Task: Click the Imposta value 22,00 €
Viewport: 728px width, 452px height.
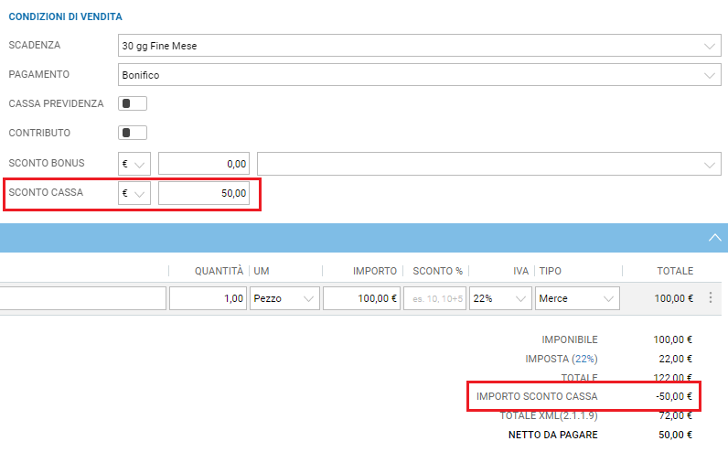Action: point(676,359)
